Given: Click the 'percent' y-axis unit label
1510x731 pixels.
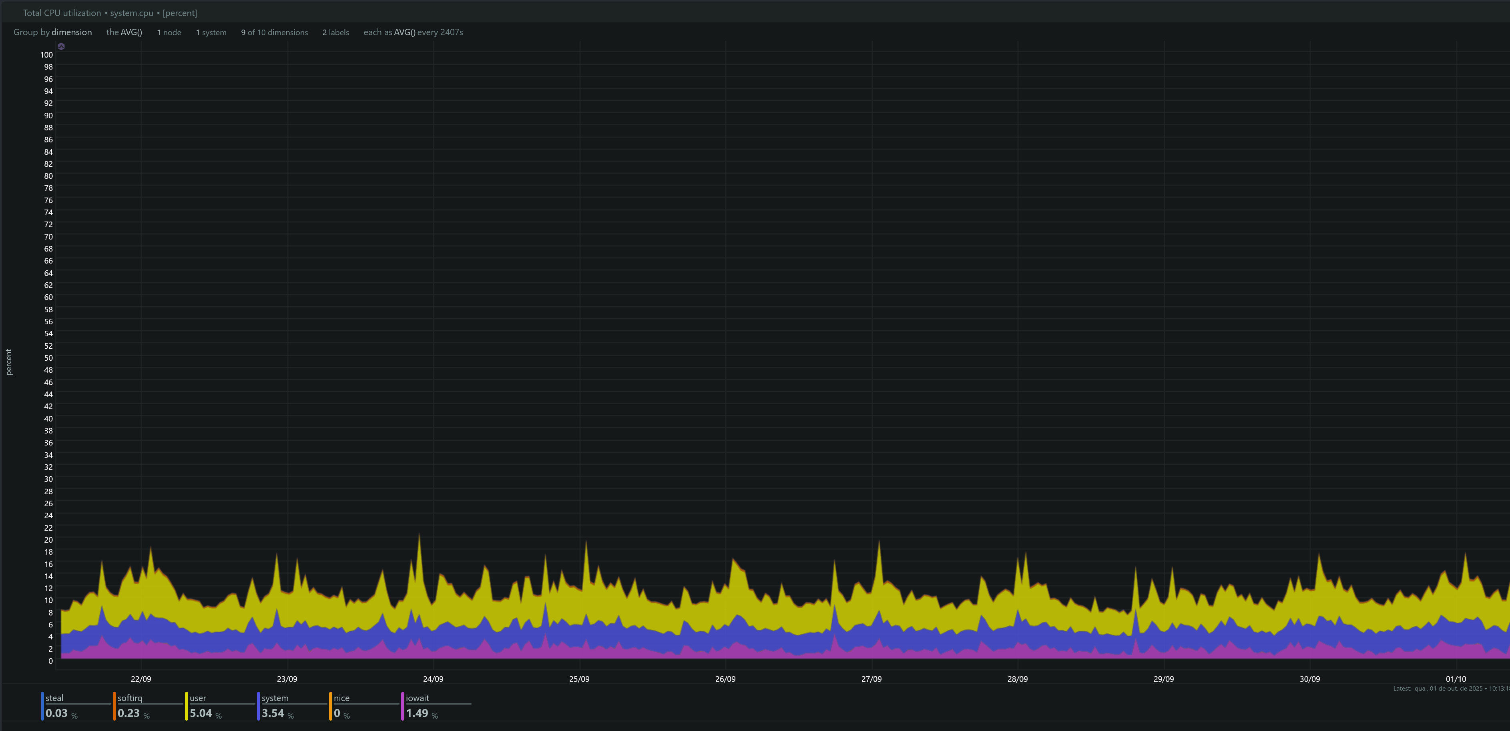Looking at the screenshot, I should click(9, 362).
